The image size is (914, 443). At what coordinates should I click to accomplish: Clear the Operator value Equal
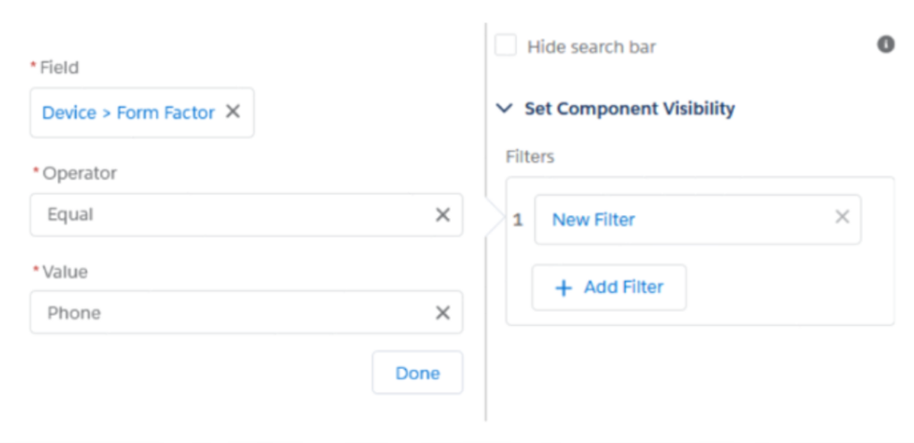pos(443,215)
